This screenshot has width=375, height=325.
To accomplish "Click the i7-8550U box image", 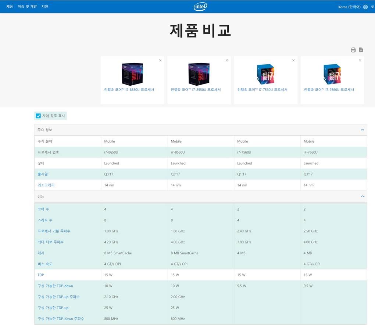I will coord(199,74).
